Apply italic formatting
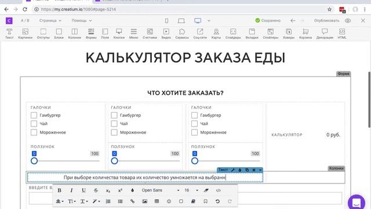This screenshot has height=209, width=371. pos(71,190)
